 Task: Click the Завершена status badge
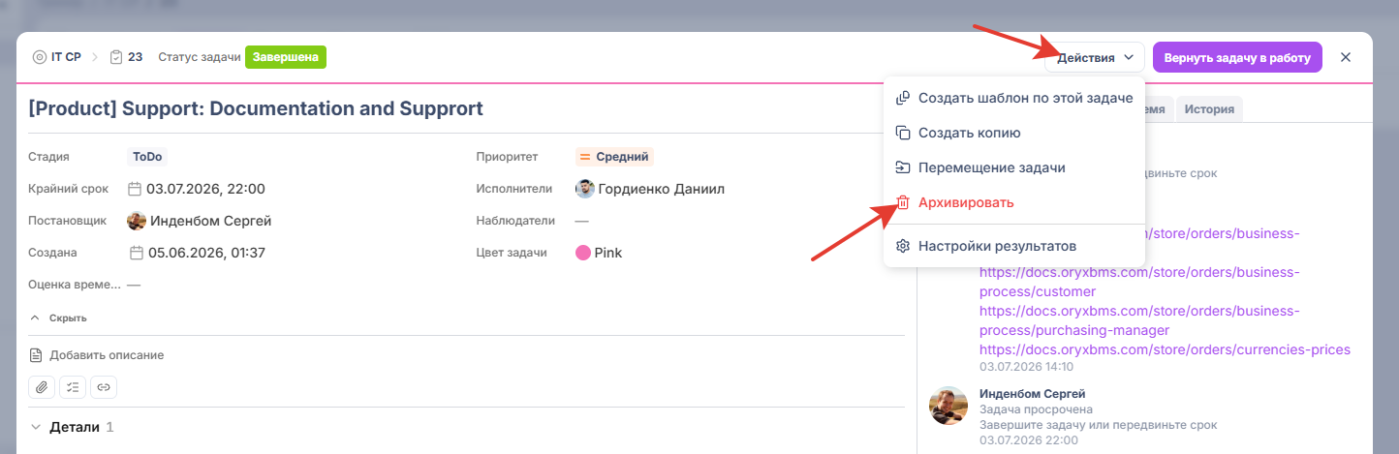point(286,57)
